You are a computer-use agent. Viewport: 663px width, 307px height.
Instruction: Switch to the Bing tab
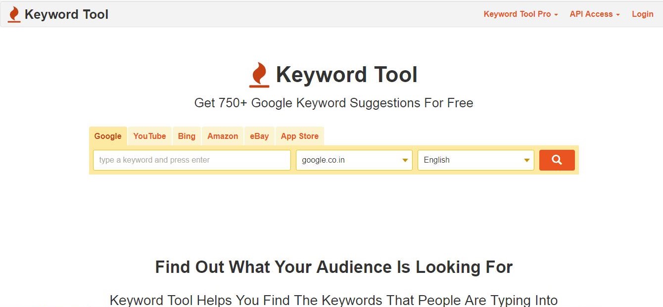[x=187, y=136]
